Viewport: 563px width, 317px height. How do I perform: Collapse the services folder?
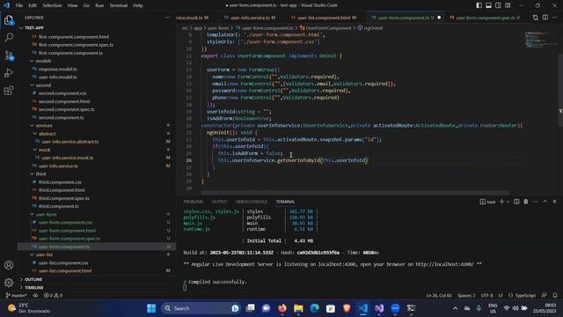[x=96, y=125]
